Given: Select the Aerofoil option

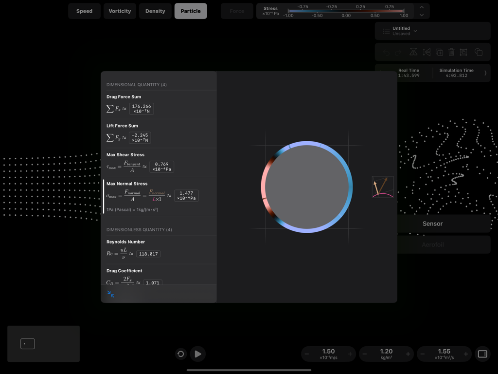Looking at the screenshot, I should [x=432, y=244].
